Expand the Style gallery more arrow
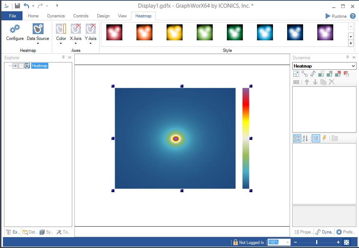The width and height of the screenshot is (359, 248). [x=351, y=43]
